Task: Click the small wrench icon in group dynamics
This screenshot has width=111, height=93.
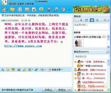Action: coord(108,20)
